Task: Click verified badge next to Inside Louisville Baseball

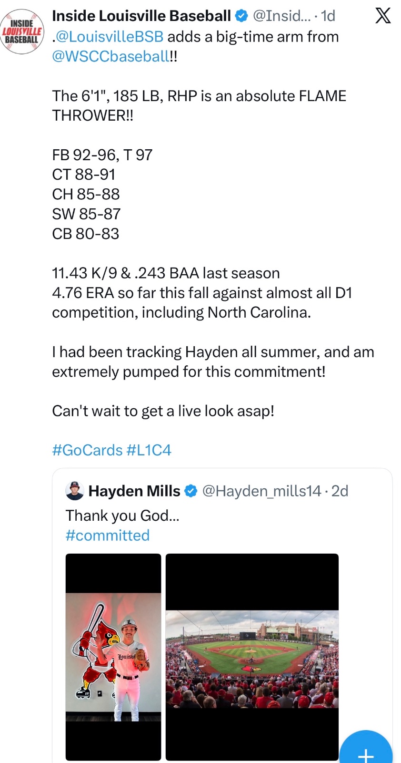Action: pyautogui.click(x=242, y=16)
